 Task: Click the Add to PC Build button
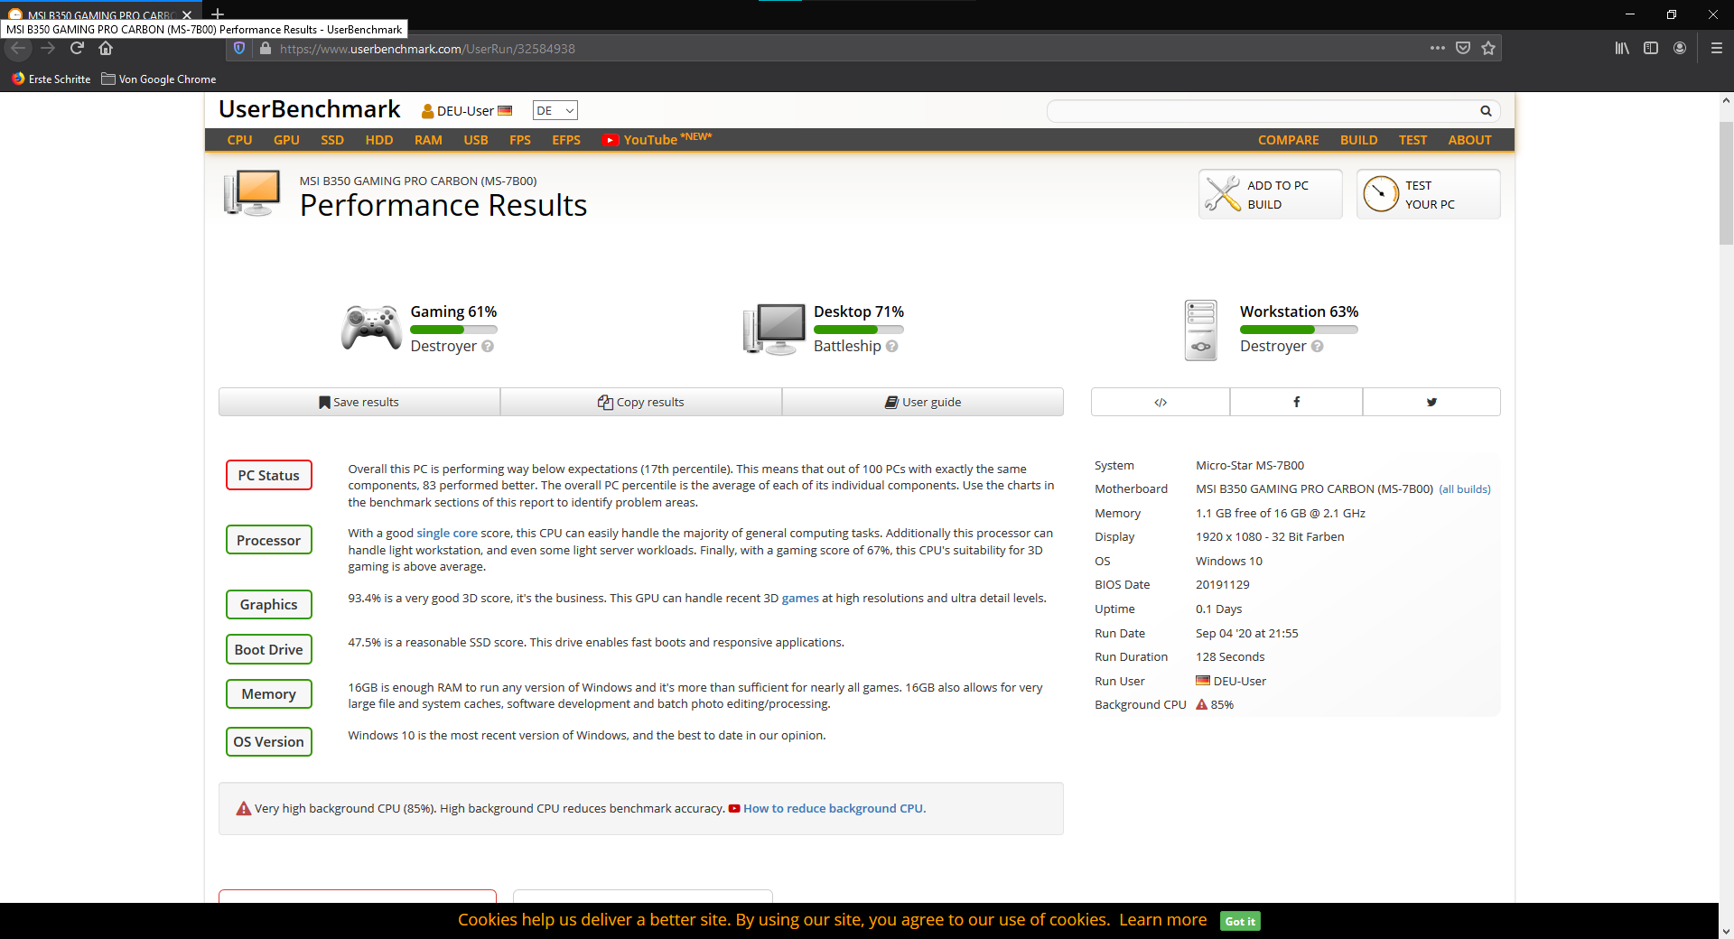pos(1271,194)
